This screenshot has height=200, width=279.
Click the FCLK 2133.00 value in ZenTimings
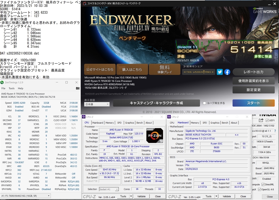click(x=74, y=107)
